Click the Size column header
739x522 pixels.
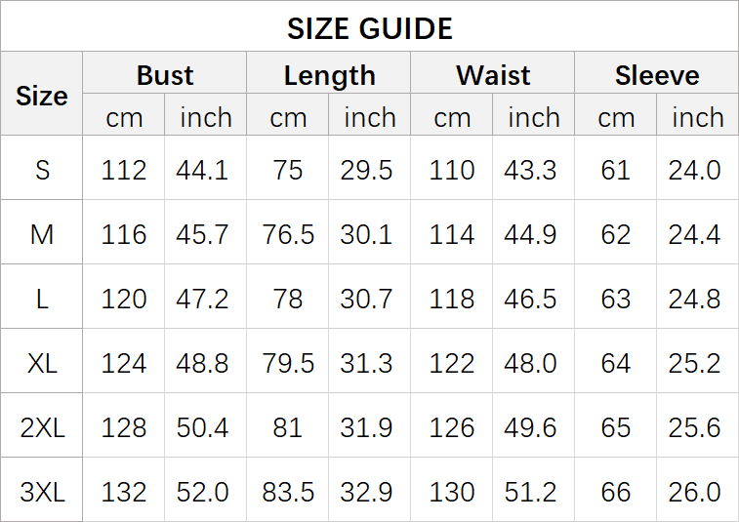point(42,96)
